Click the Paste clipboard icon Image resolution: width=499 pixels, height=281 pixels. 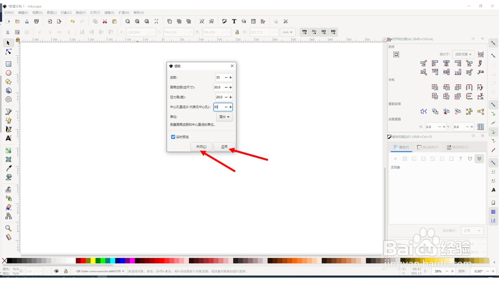coord(114,21)
